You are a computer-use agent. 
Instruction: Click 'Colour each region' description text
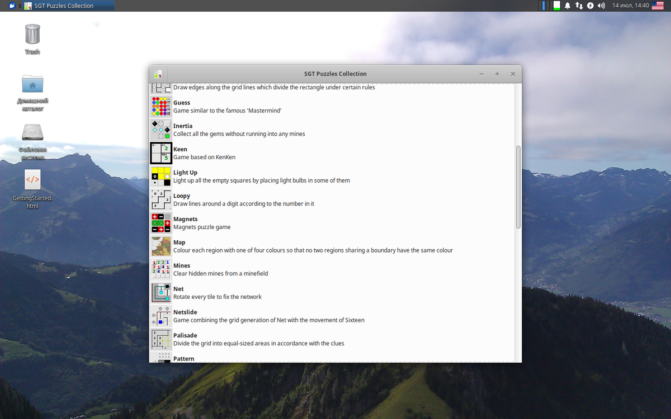tap(313, 250)
